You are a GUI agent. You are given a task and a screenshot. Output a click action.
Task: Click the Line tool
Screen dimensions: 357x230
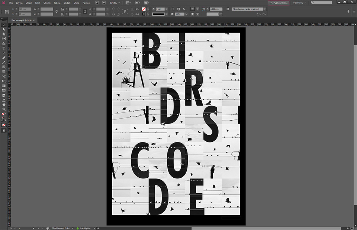point(4,53)
